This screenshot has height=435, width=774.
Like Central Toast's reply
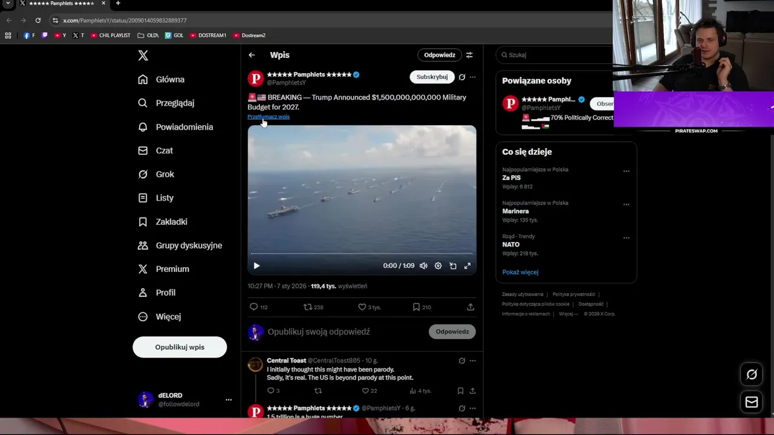click(365, 391)
